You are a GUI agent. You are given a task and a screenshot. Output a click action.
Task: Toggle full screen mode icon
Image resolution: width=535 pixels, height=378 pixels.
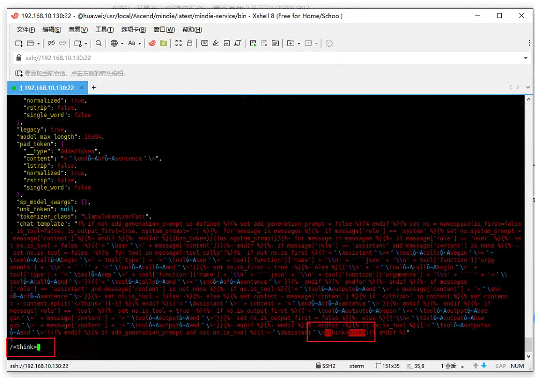(179, 43)
